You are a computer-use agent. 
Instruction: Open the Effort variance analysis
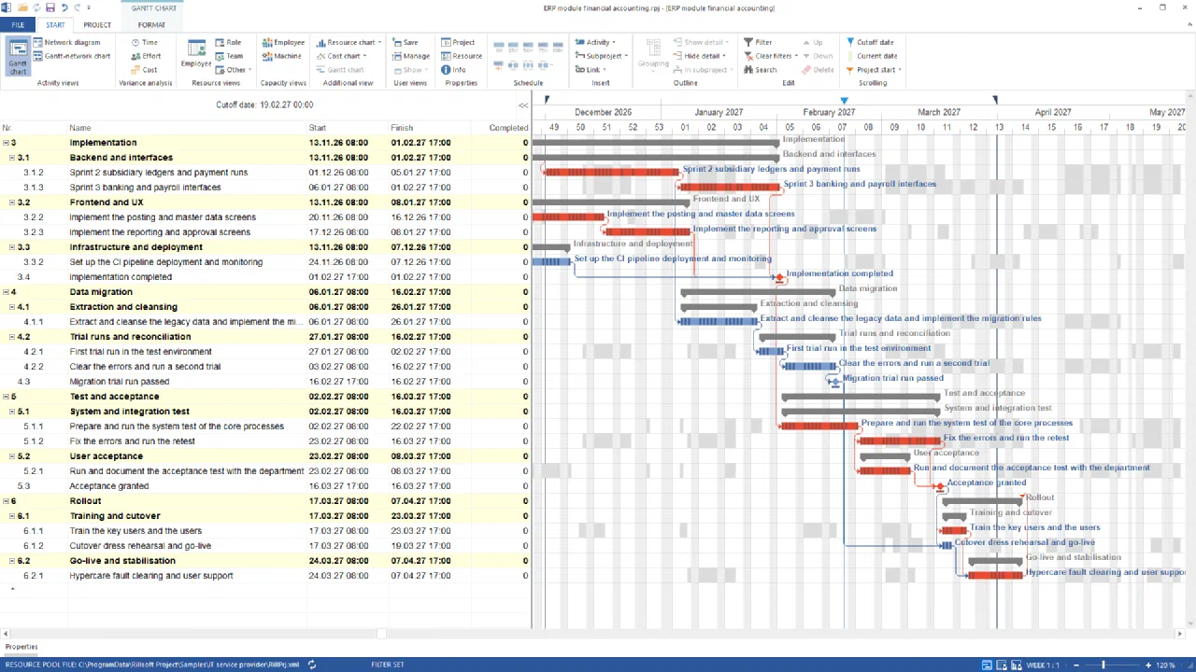tap(145, 56)
